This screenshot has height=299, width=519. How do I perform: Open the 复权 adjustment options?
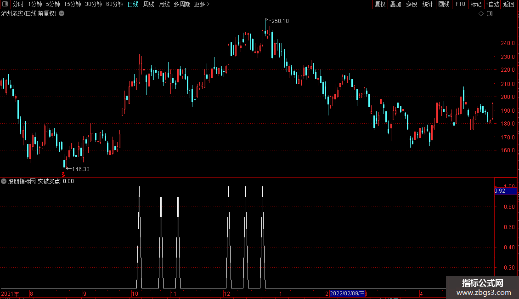point(380,4)
